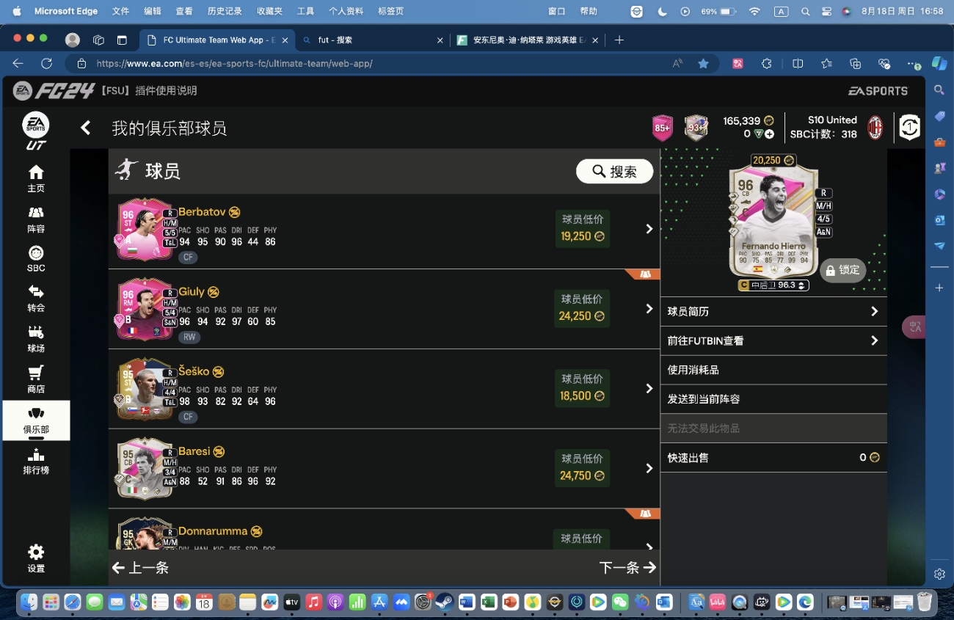Select FC Ultimate Team Web App tab
This screenshot has width=954, height=620.
[x=217, y=40]
